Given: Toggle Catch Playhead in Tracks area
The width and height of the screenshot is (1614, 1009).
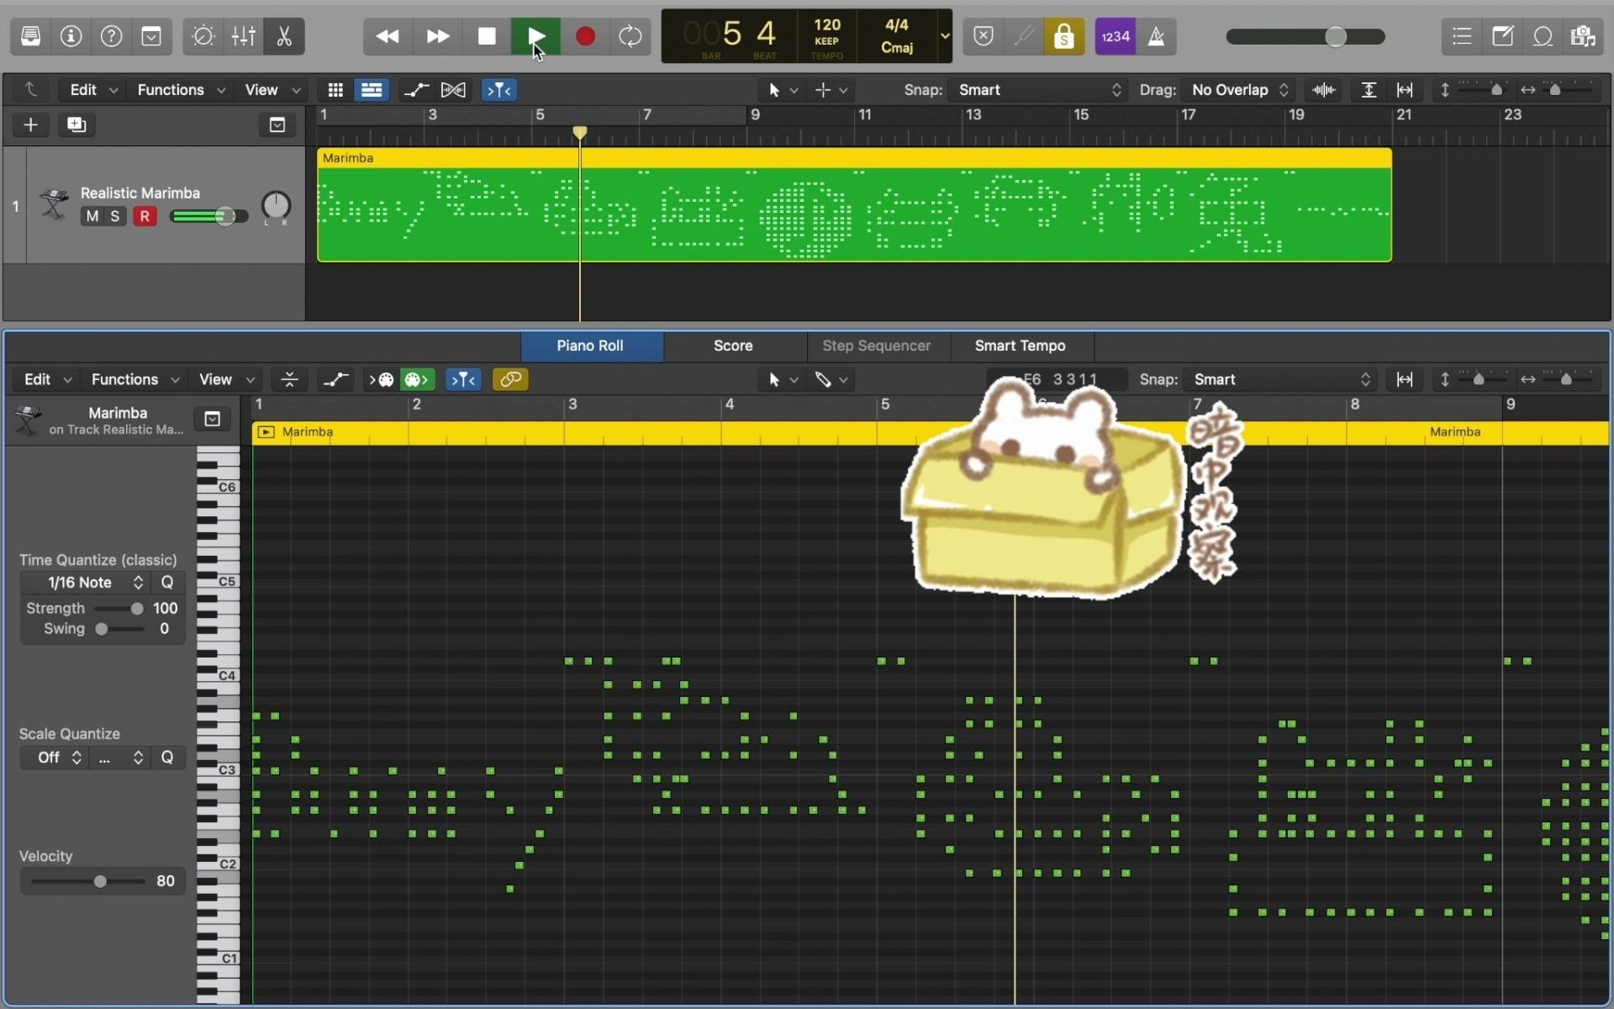Looking at the screenshot, I should pyautogui.click(x=498, y=90).
